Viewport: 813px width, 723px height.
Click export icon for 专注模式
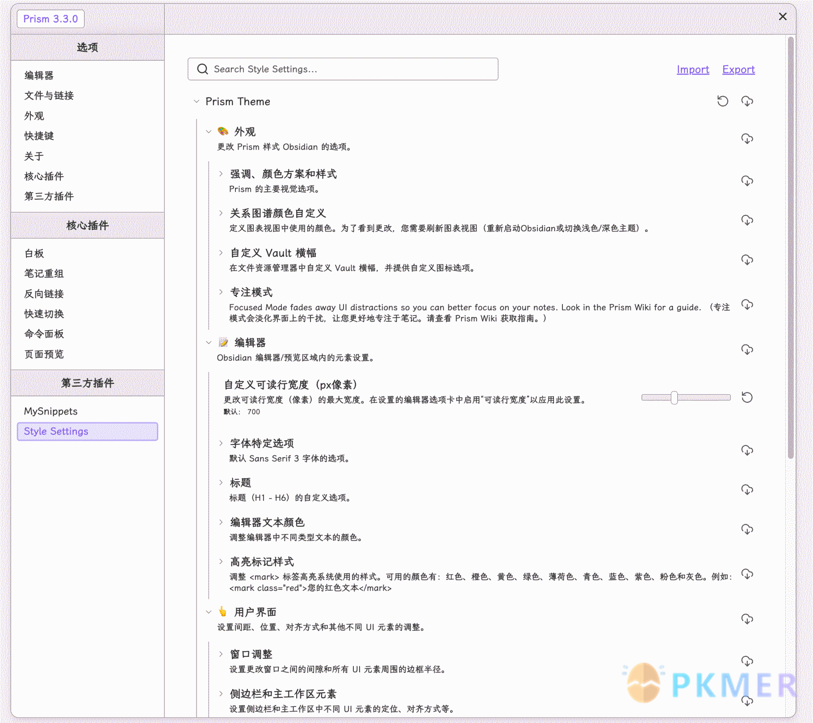(x=747, y=305)
